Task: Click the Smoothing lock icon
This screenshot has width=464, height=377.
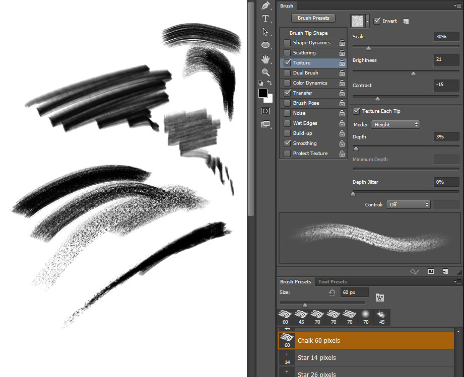Action: tap(342, 143)
